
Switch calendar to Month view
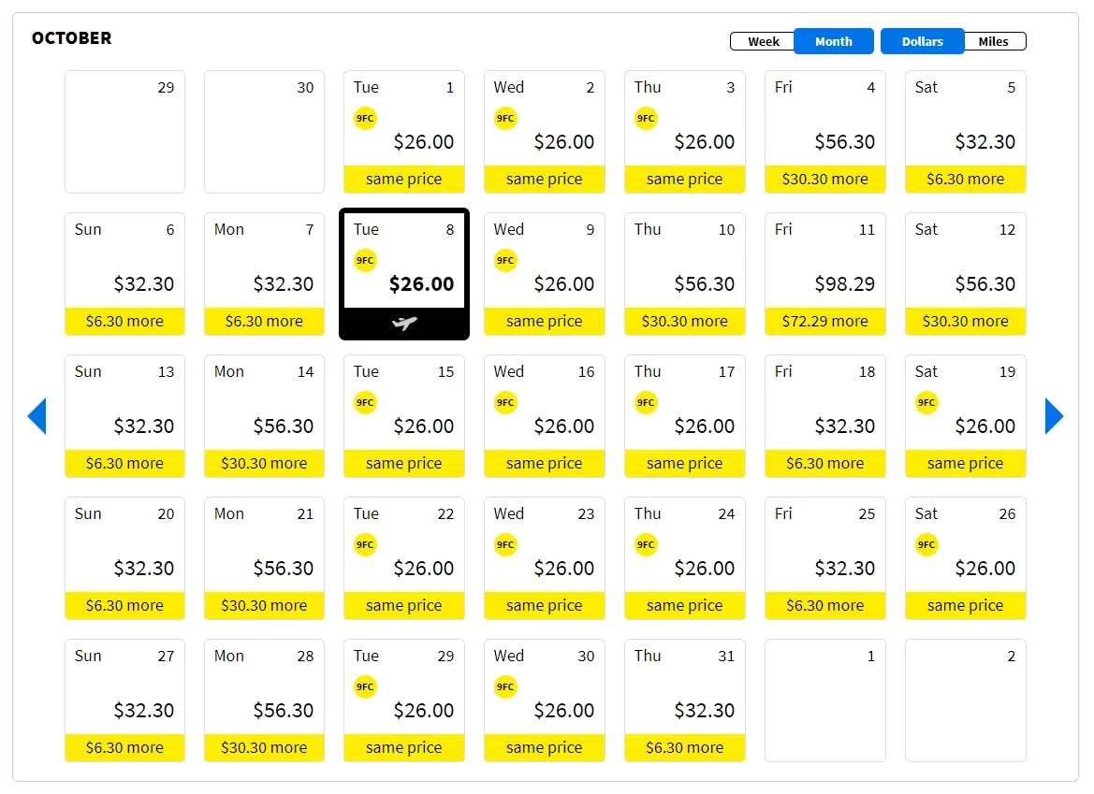coord(834,42)
